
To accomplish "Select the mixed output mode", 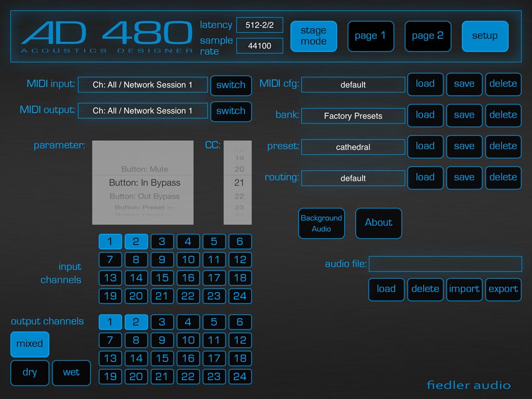I will tap(30, 344).
